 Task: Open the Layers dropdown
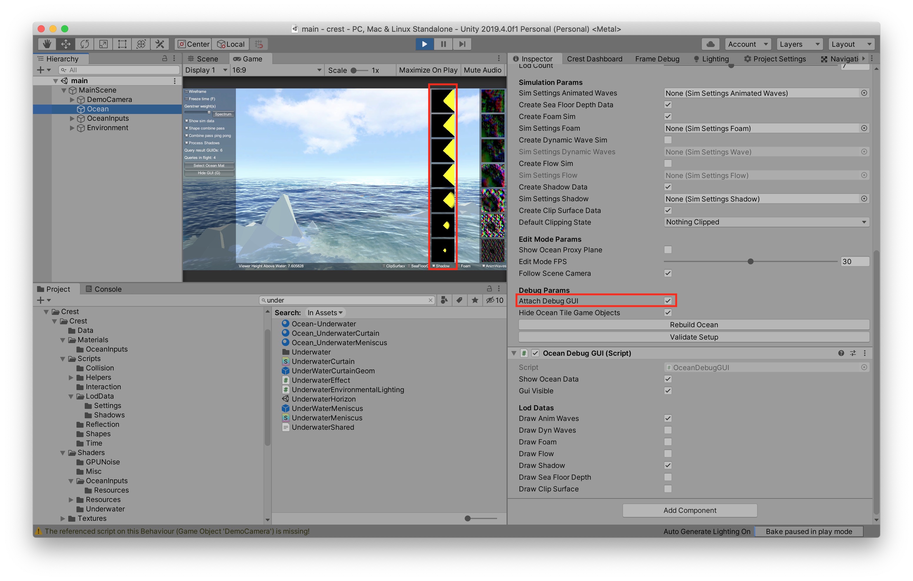click(x=799, y=44)
